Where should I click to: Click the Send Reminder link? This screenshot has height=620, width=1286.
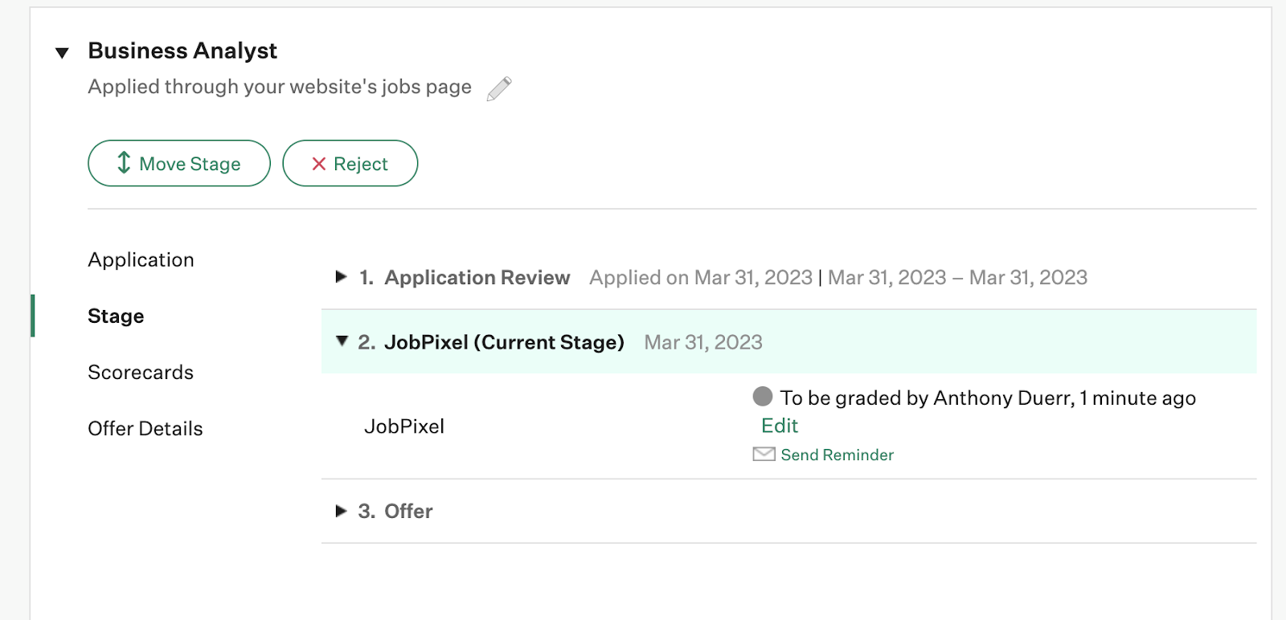838,455
